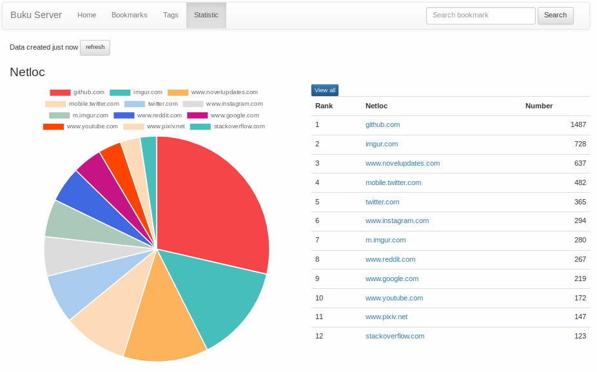This screenshot has height=372, width=597.
Task: Toggle the twitter.com light blue legend swatch
Action: (x=135, y=104)
